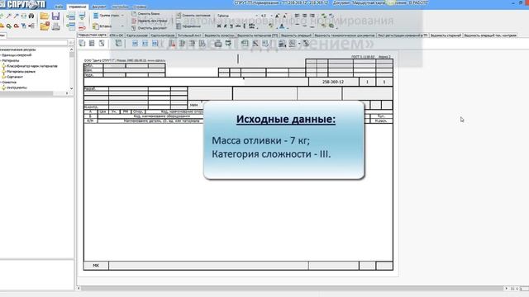The width and height of the screenshot is (529, 297).
Task: Select the Управление ribbon tab
Action: (77, 7)
